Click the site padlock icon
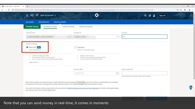Viewport: 195px width, 109px height. pyautogui.click(x=13, y=10)
